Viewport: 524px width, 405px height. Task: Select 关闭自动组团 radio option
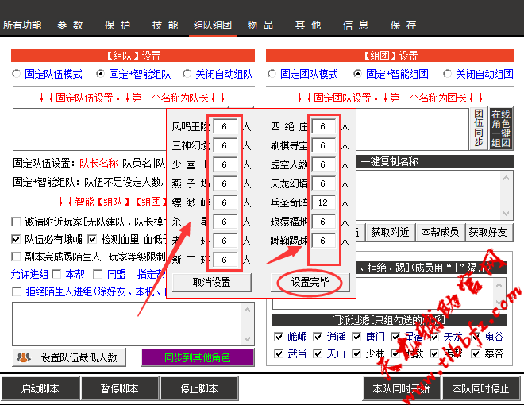coord(447,74)
